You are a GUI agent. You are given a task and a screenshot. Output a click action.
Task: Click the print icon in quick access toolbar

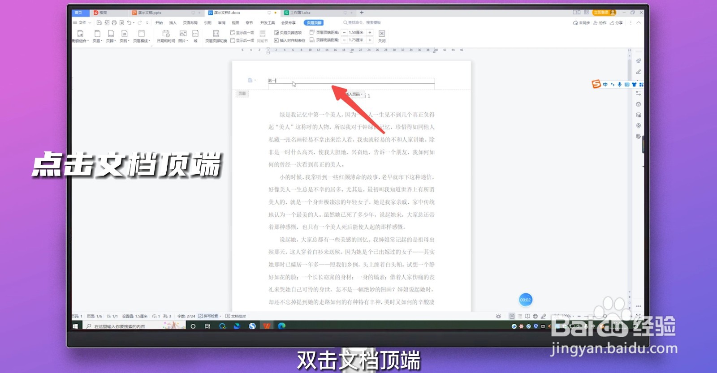(x=114, y=22)
